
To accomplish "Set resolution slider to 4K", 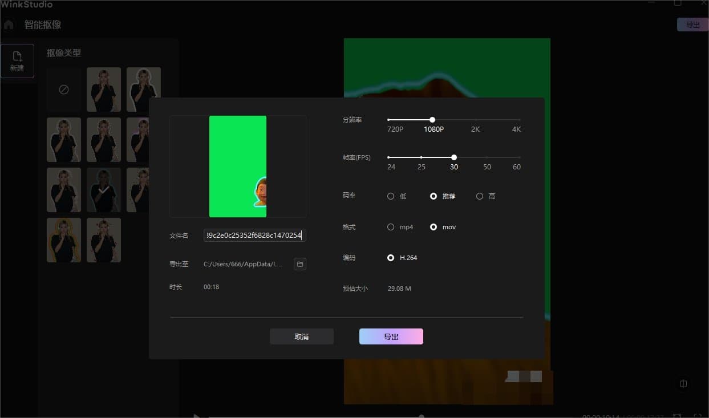I will click(x=520, y=120).
